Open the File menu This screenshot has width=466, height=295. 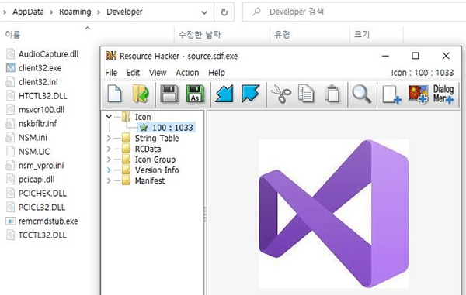point(111,73)
